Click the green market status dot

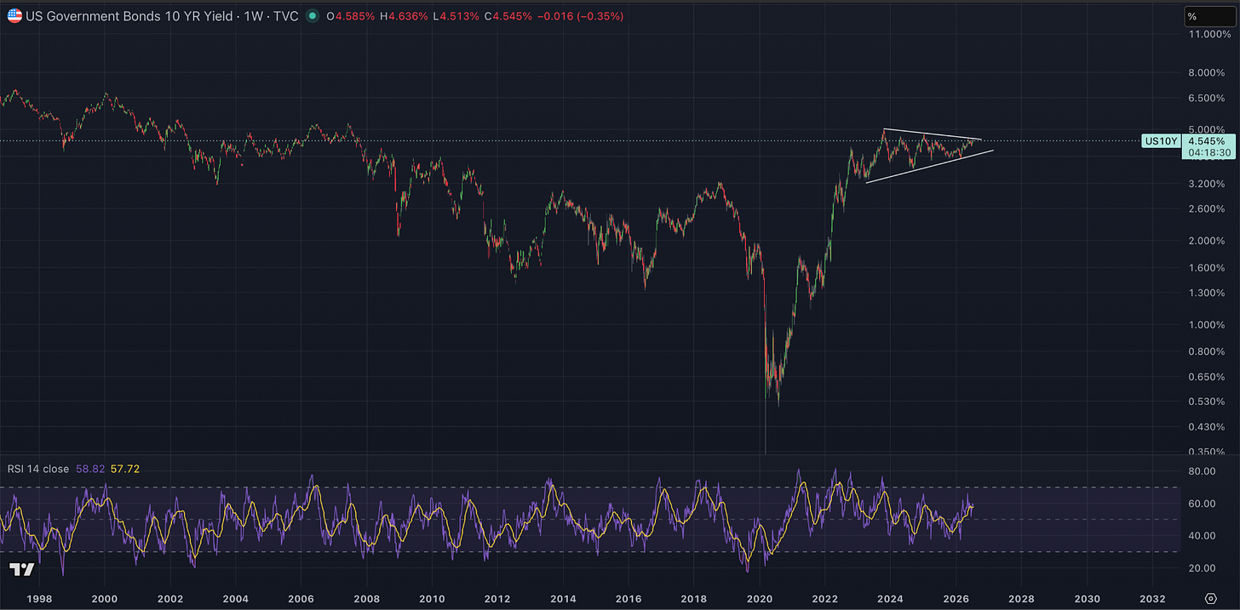coord(312,15)
